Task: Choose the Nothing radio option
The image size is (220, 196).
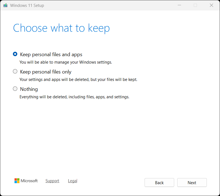Action: pyautogui.click(x=15, y=89)
